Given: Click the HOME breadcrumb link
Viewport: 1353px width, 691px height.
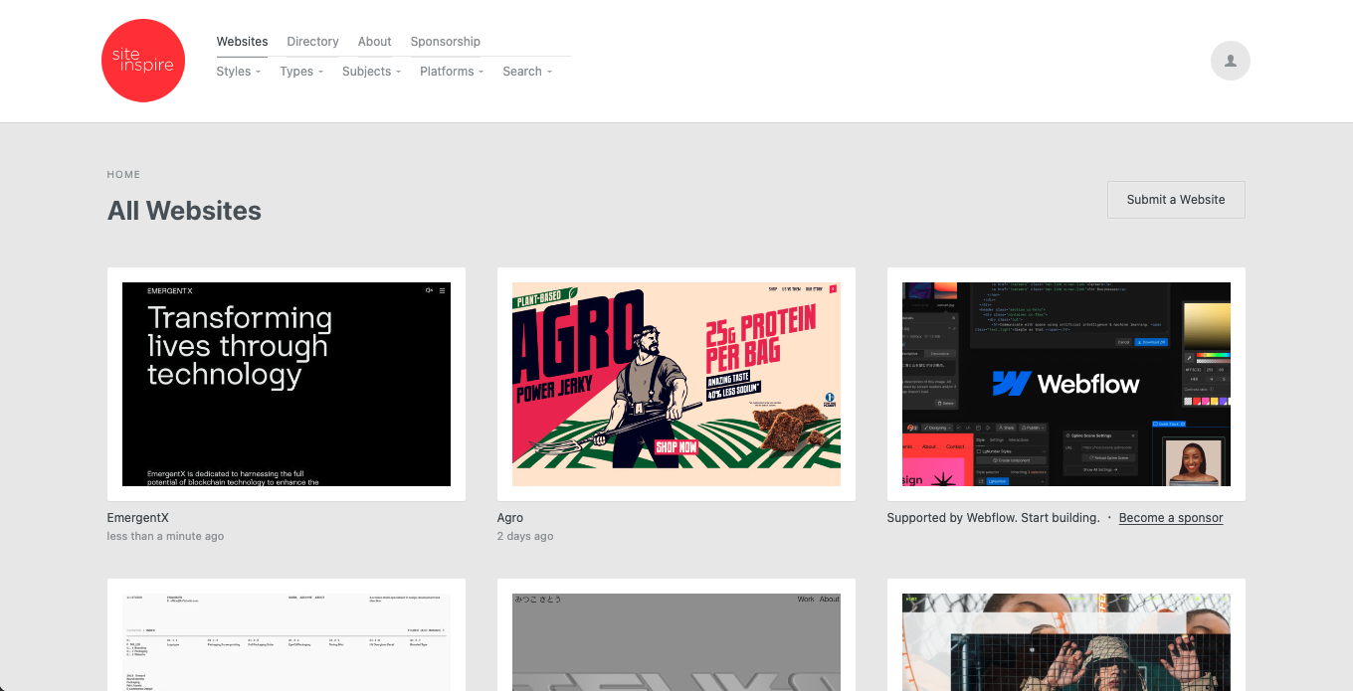Looking at the screenshot, I should [x=123, y=175].
